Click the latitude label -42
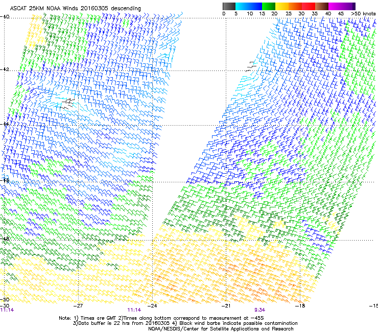 pos(5,69)
